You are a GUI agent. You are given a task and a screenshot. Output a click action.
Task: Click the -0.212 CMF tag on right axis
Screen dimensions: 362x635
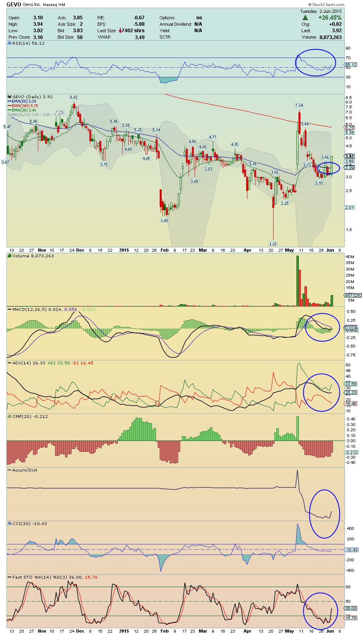click(351, 452)
